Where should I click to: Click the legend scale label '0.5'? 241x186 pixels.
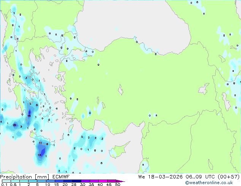point(13,184)
